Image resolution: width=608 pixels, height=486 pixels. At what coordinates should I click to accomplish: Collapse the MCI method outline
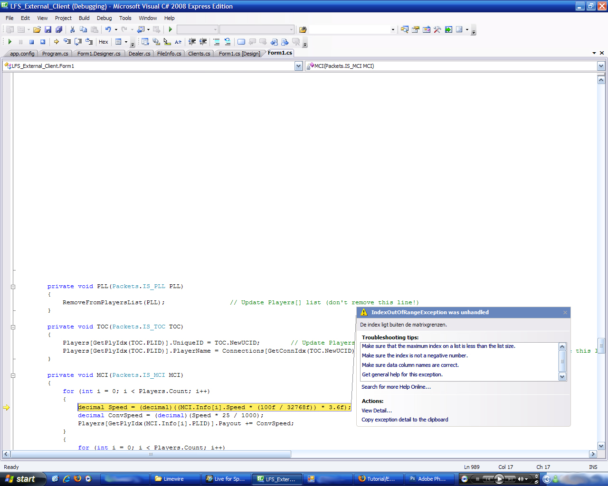pyautogui.click(x=13, y=375)
